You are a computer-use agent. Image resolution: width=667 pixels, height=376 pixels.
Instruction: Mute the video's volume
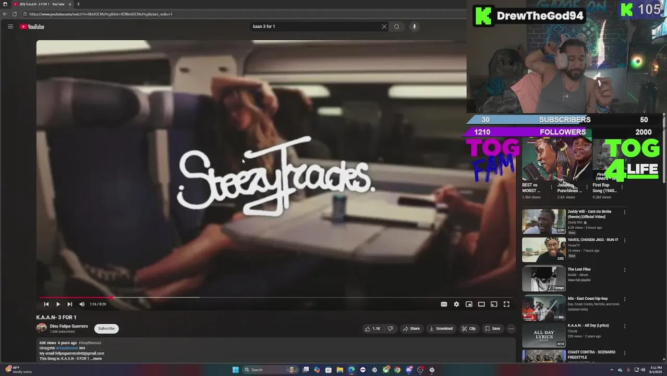click(82, 304)
